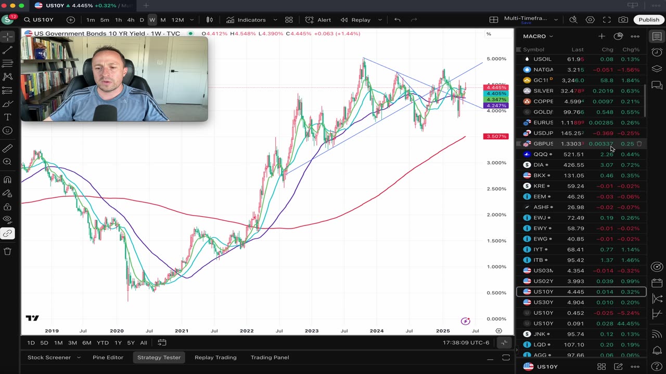Enter fullscreen chart mode
Image resolution: width=666 pixels, height=374 pixels.
(607, 20)
